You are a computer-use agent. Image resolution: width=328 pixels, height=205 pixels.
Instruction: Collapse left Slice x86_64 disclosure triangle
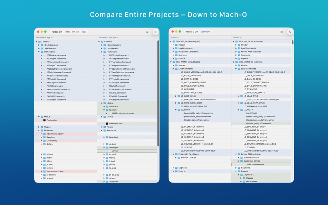(x=171, y=41)
